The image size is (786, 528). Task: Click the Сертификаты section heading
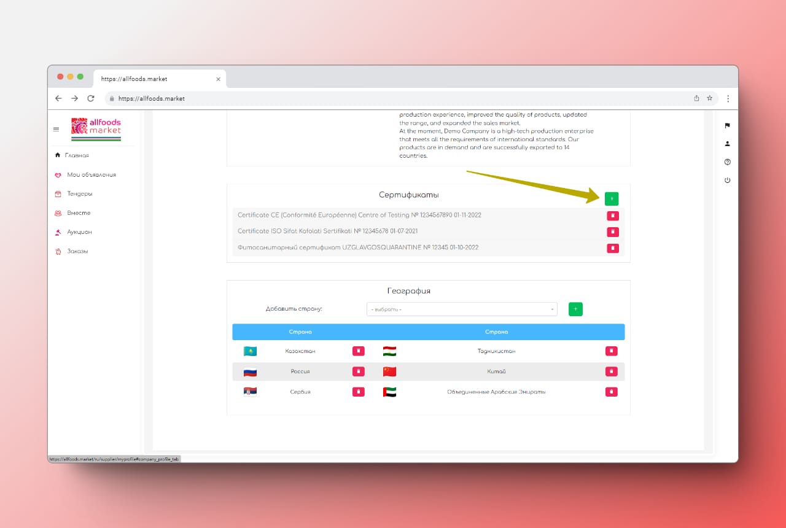(409, 195)
